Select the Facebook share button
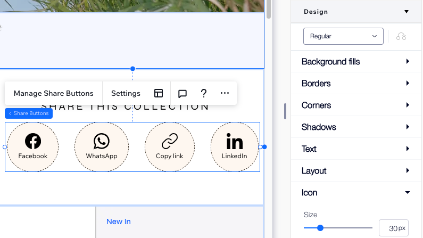 [x=32, y=147]
